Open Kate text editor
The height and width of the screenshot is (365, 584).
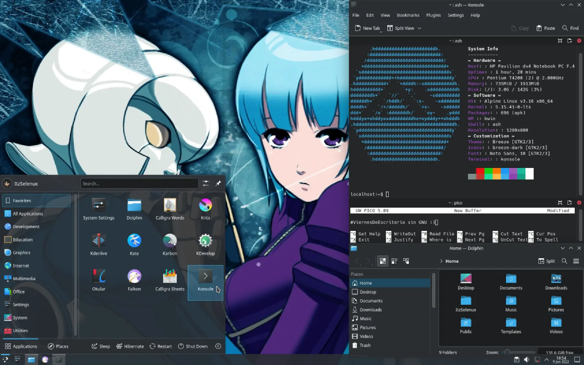click(x=134, y=244)
